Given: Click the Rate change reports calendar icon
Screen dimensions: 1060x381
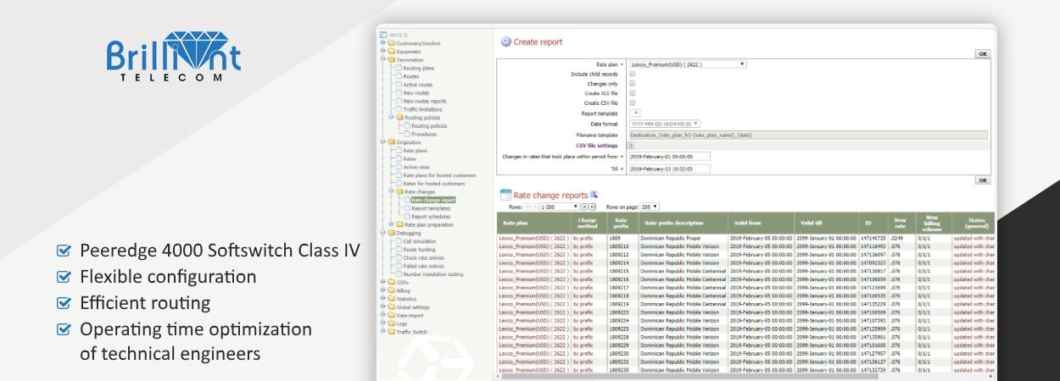Looking at the screenshot, I should coord(506,195).
